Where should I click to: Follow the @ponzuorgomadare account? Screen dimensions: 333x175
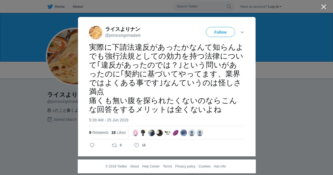click(x=220, y=32)
